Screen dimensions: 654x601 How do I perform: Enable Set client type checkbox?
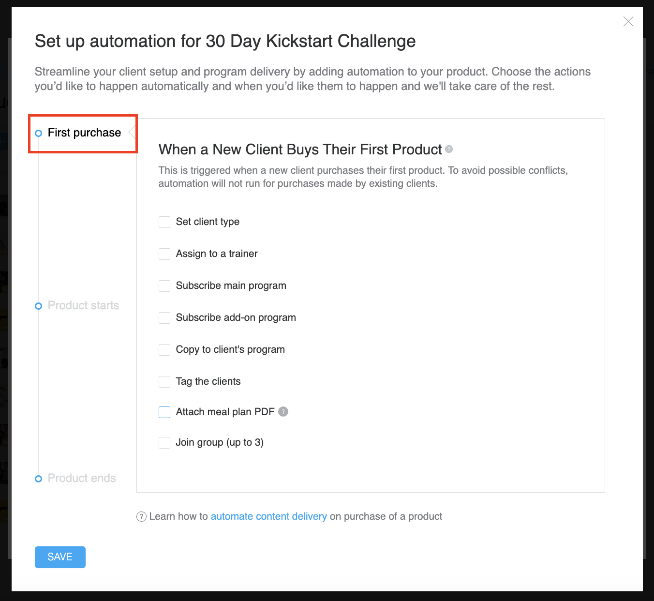coord(164,222)
